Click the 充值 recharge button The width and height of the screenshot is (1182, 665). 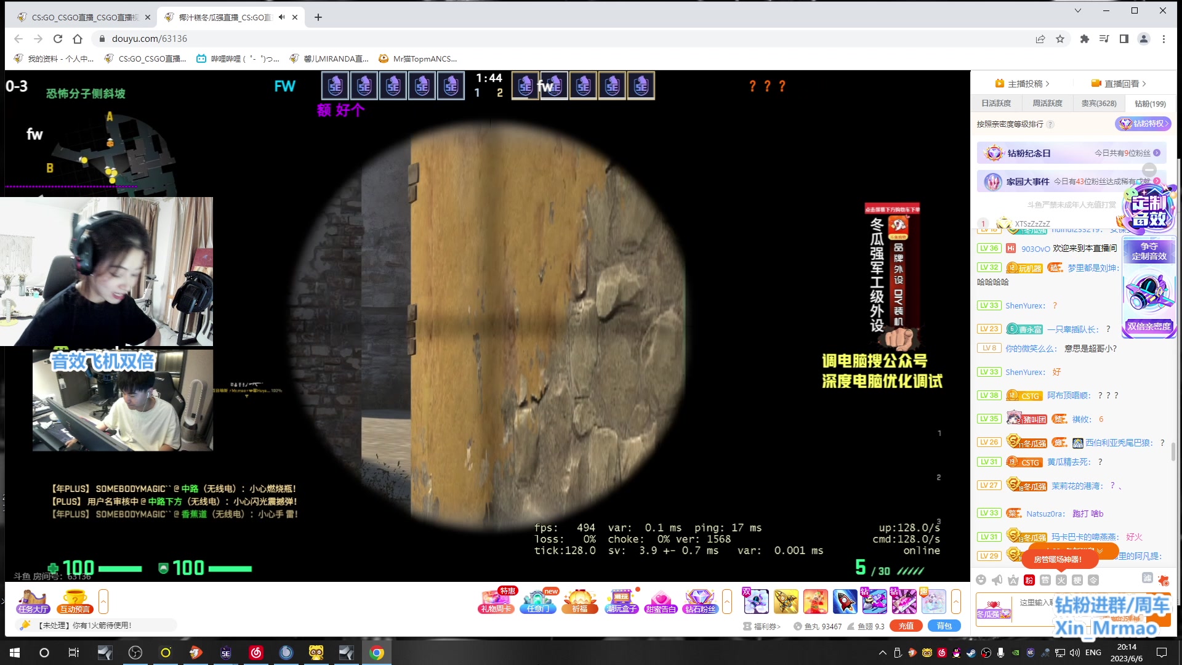[x=906, y=626]
